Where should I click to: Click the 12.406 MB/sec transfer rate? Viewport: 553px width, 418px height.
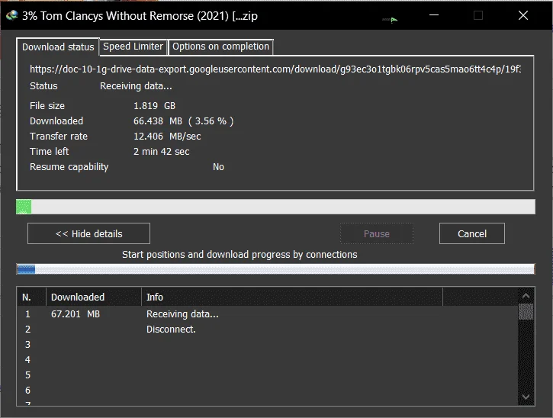point(167,137)
